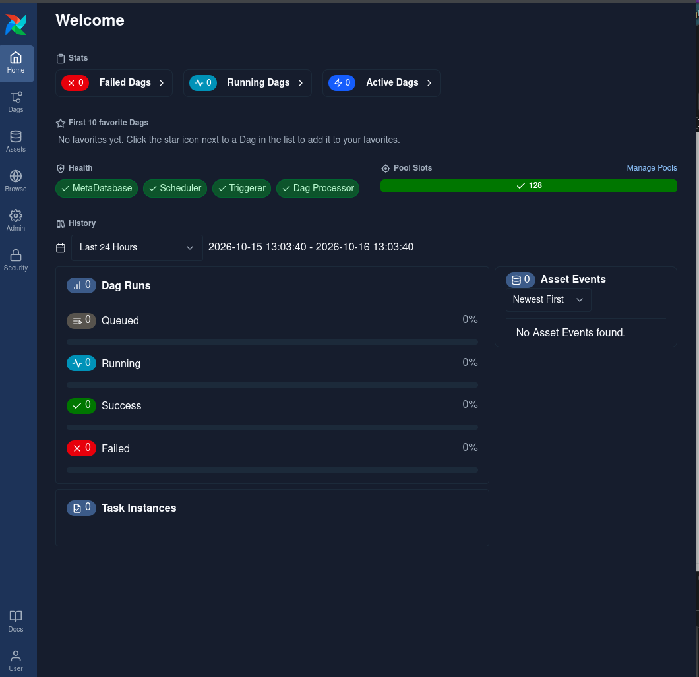The height and width of the screenshot is (677, 699).
Task: Click the Running state badge in Dag Runs
Action: click(x=82, y=363)
